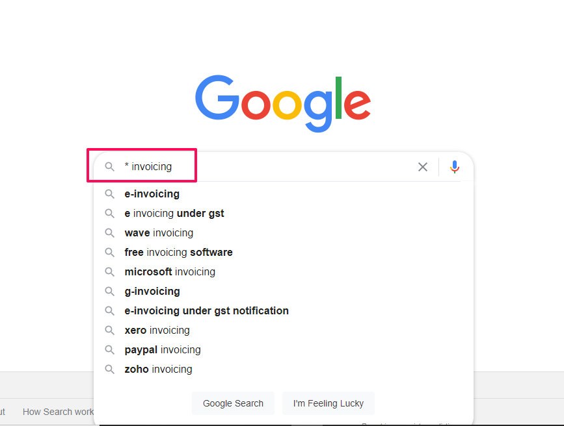This screenshot has width=564, height=426.
Task: Click the search icon beside xero invoicing
Action: (x=110, y=331)
